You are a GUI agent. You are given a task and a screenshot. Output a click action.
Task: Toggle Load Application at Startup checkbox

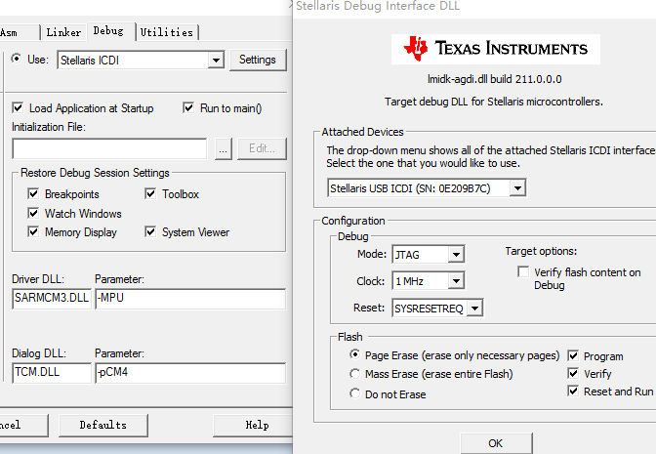coord(18,108)
